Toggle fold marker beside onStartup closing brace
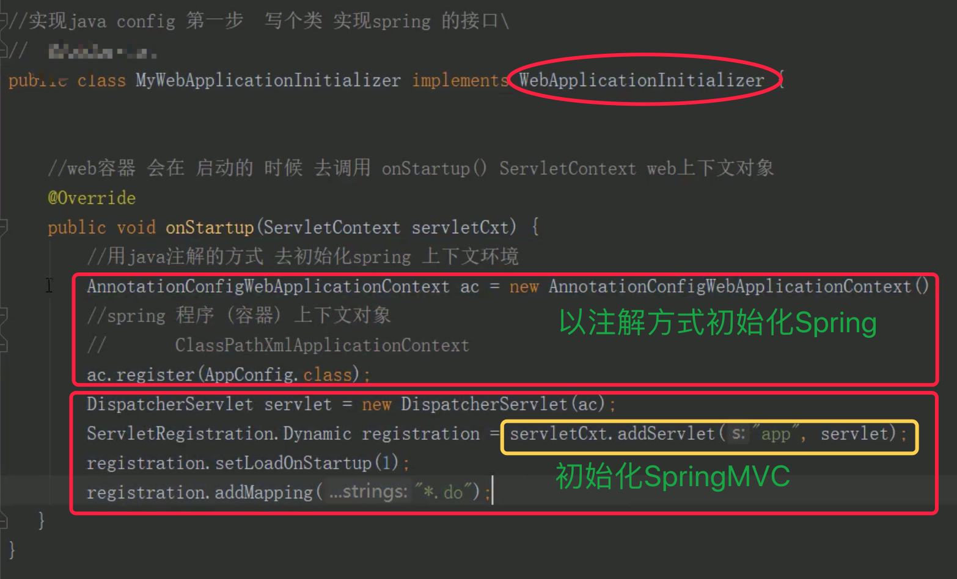Image resolution: width=957 pixels, height=579 pixels. coord(4,520)
